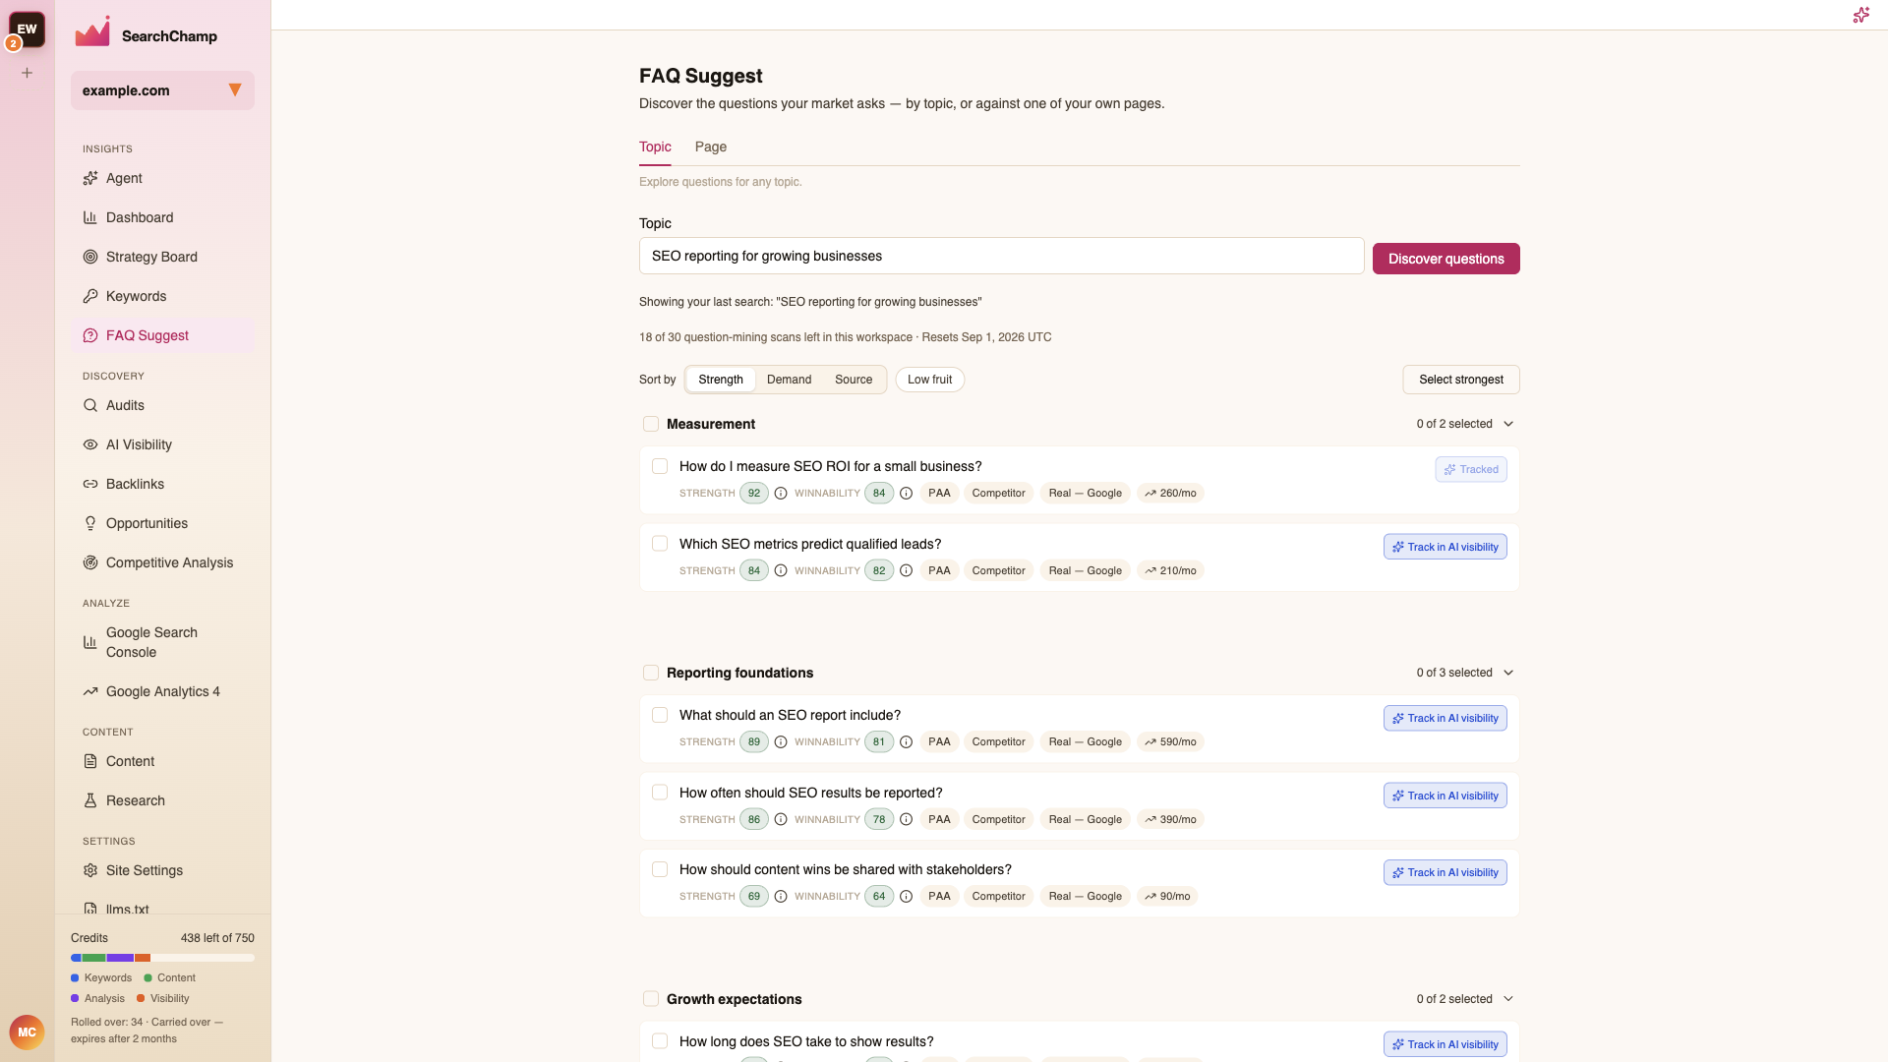Click the Audits magnifier icon
Image resolution: width=1888 pixels, height=1062 pixels.
(90, 405)
